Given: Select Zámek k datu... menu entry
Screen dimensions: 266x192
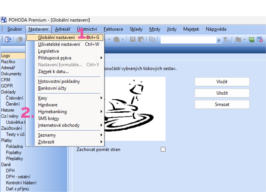Looking at the screenshot, I should pos(65,71).
